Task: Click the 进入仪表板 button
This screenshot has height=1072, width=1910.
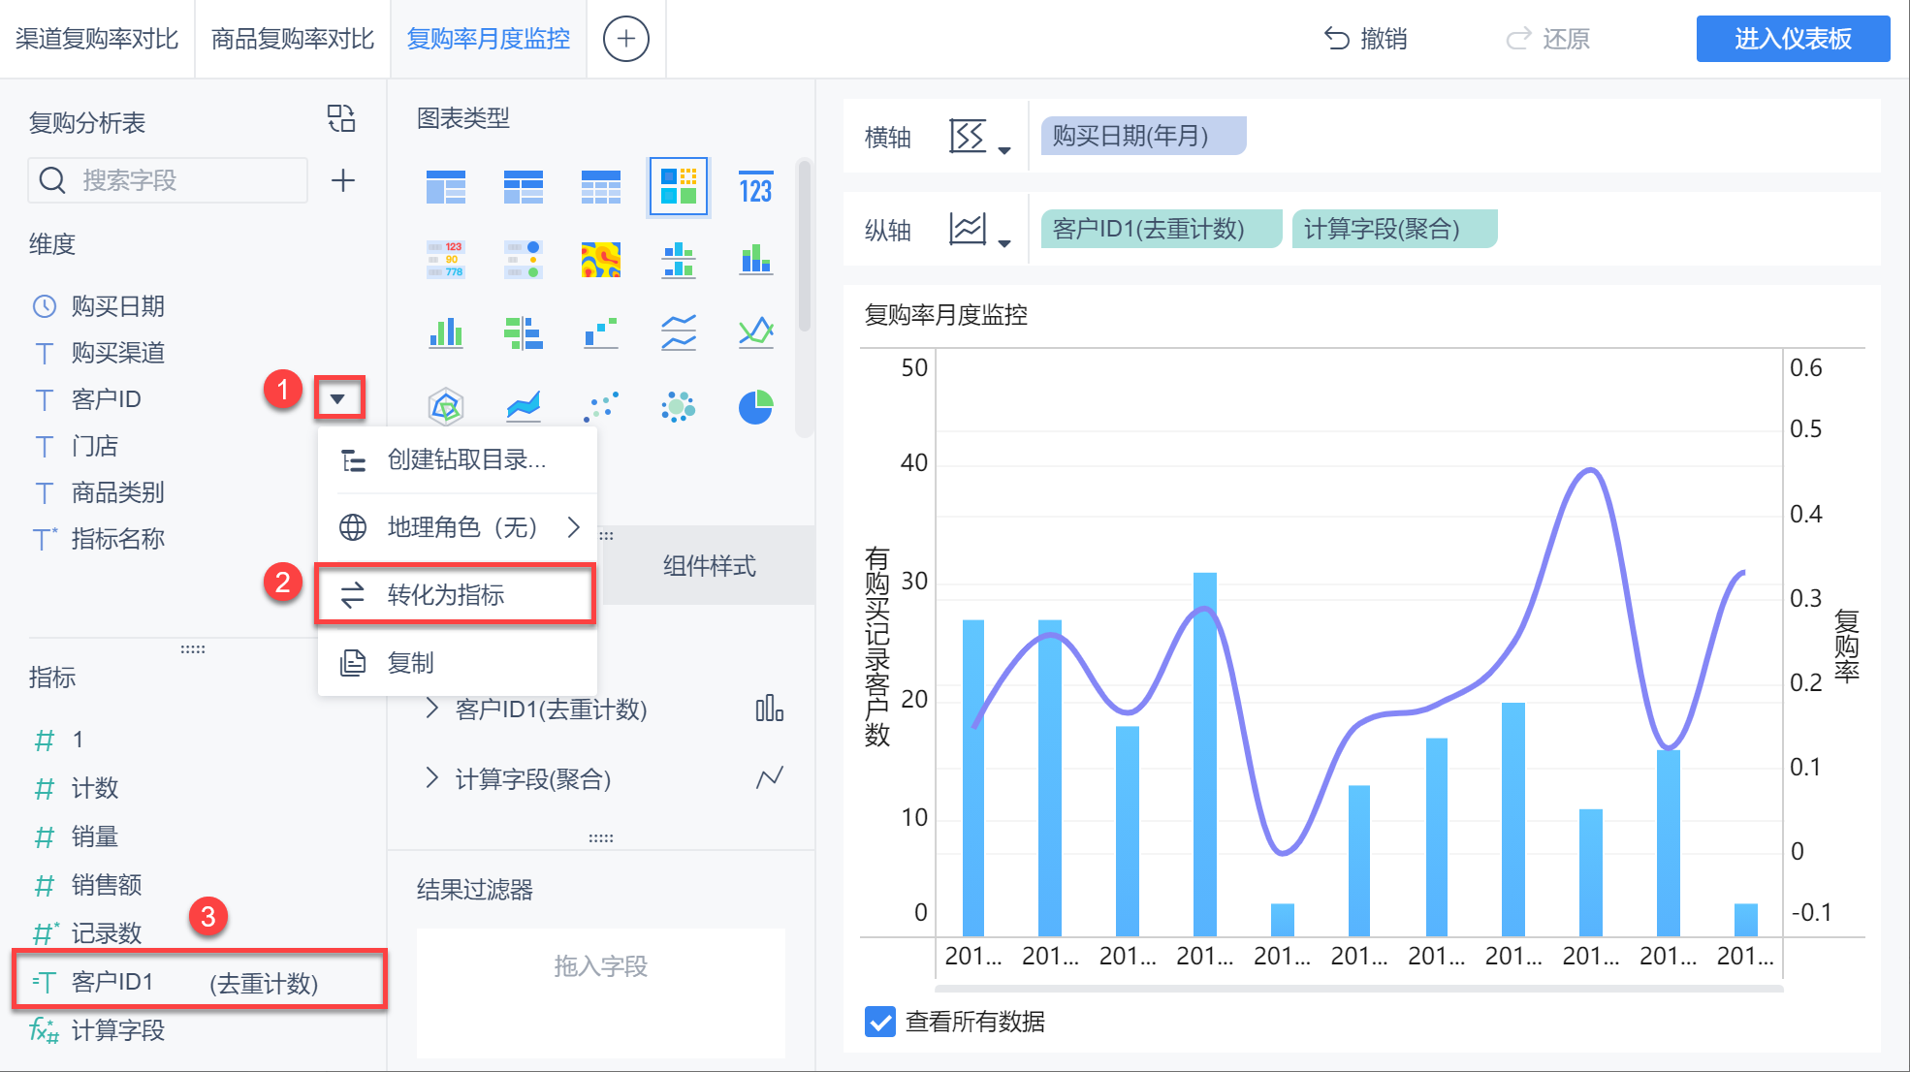Action: coord(1792,39)
